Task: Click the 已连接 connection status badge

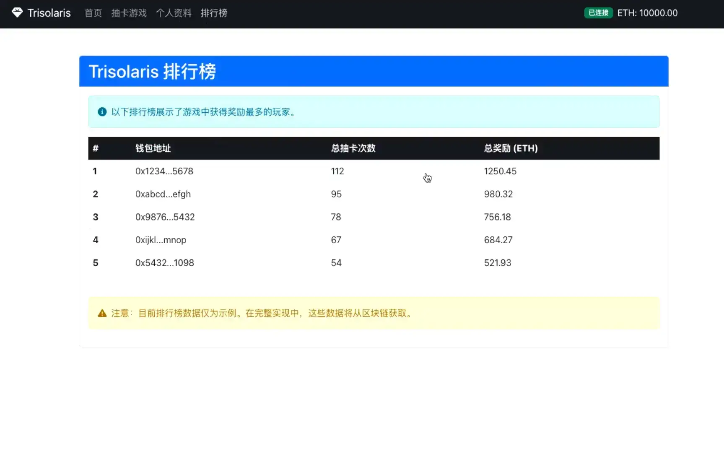Action: point(598,13)
